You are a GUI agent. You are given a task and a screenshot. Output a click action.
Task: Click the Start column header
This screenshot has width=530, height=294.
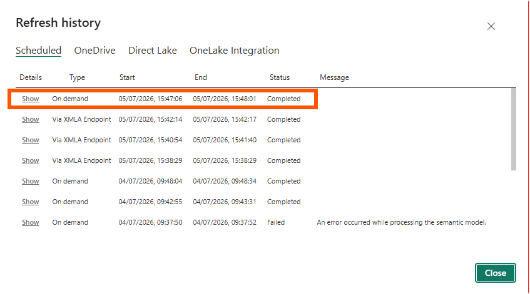pos(127,77)
